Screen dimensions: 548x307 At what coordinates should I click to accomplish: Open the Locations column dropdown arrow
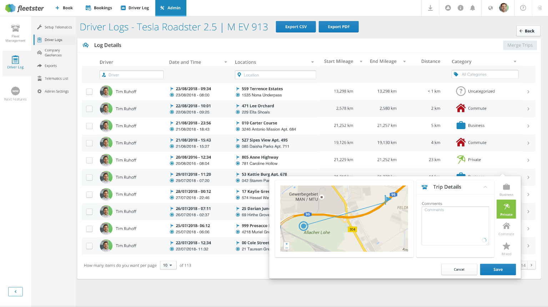(312, 62)
